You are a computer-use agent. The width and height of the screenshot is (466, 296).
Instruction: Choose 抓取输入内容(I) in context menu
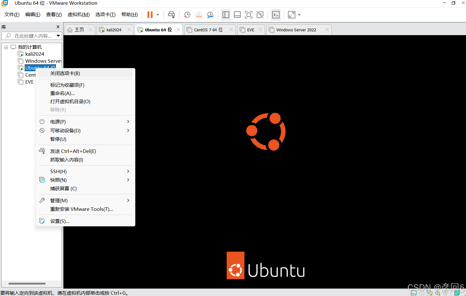click(x=85, y=160)
